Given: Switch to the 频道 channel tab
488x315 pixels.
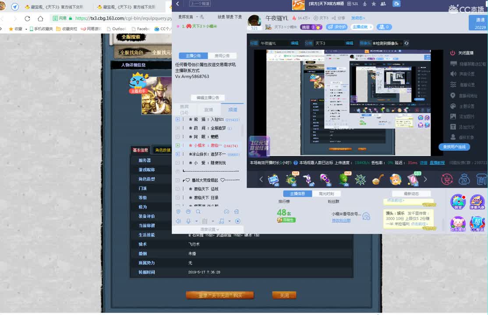Looking at the screenshot, I should [233, 108].
